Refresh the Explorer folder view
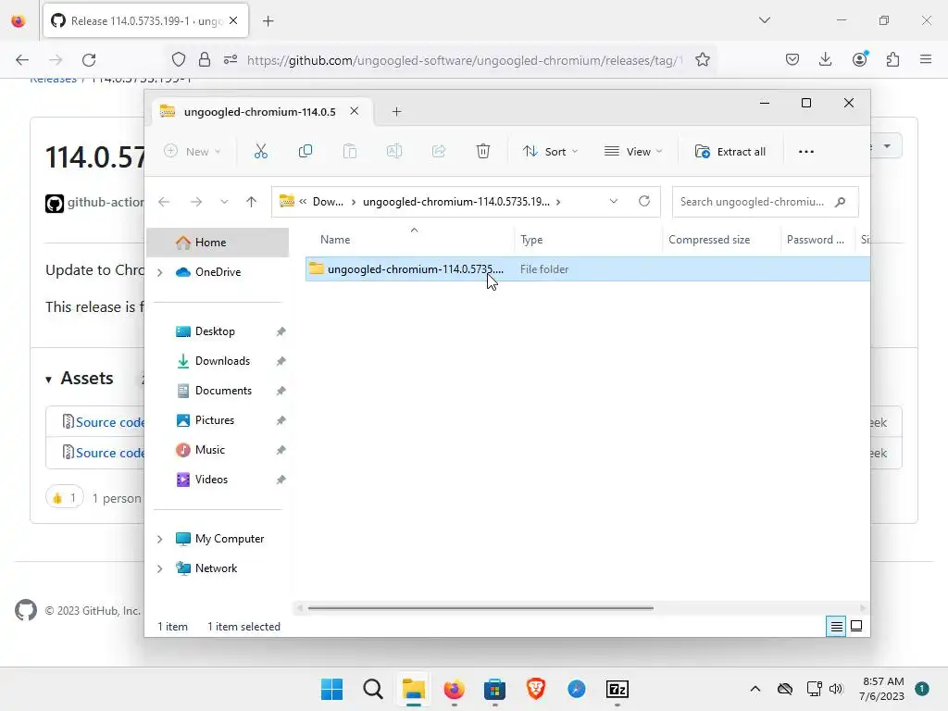 click(644, 201)
